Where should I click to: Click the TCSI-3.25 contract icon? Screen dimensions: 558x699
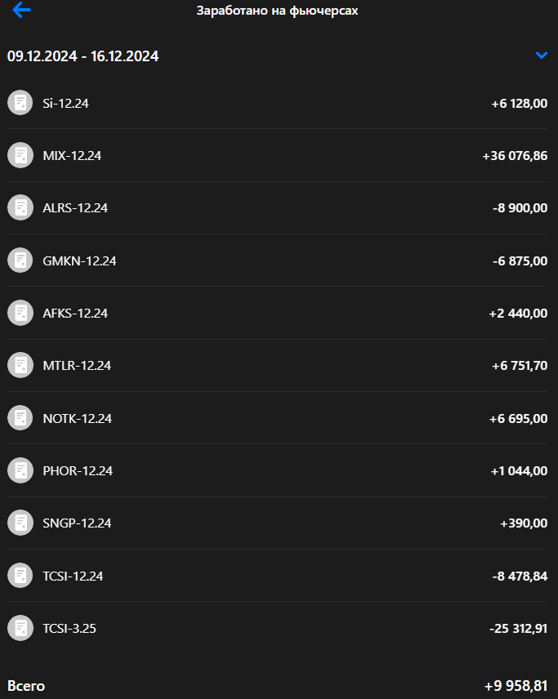point(20,629)
